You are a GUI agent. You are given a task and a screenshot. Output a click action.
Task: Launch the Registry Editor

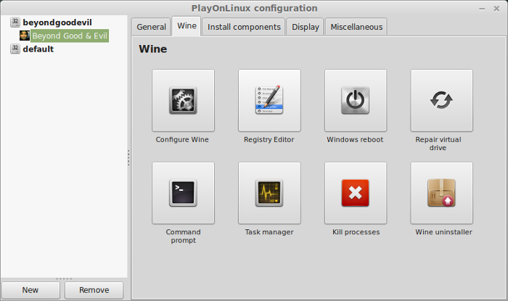point(269,100)
